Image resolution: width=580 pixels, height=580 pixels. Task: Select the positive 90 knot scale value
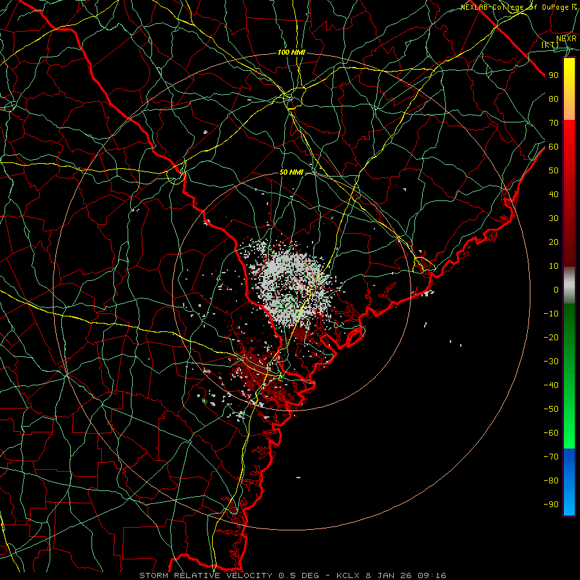tap(554, 75)
